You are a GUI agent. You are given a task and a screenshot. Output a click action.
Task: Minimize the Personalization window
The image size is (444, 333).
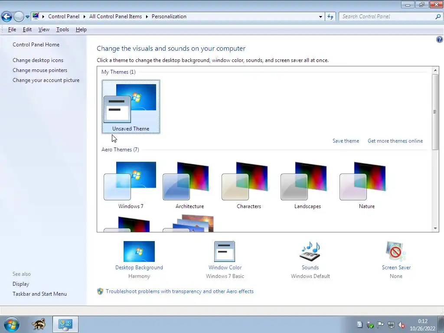pyautogui.click(x=408, y=4)
